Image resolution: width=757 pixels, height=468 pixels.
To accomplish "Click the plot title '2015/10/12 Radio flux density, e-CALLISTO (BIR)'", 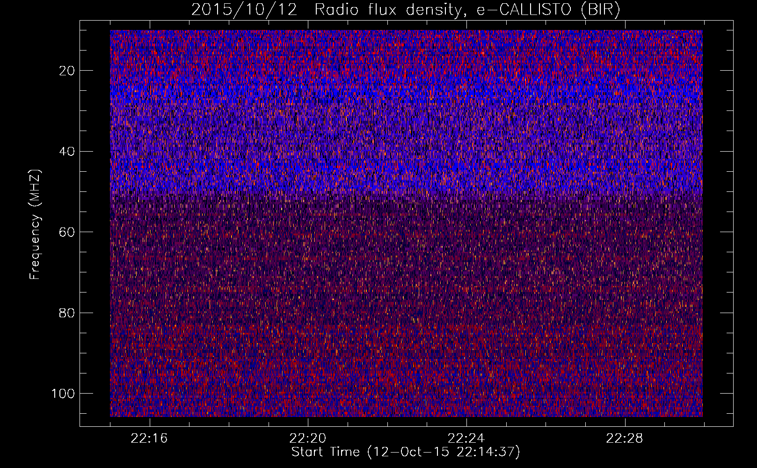I will pos(406,10).
